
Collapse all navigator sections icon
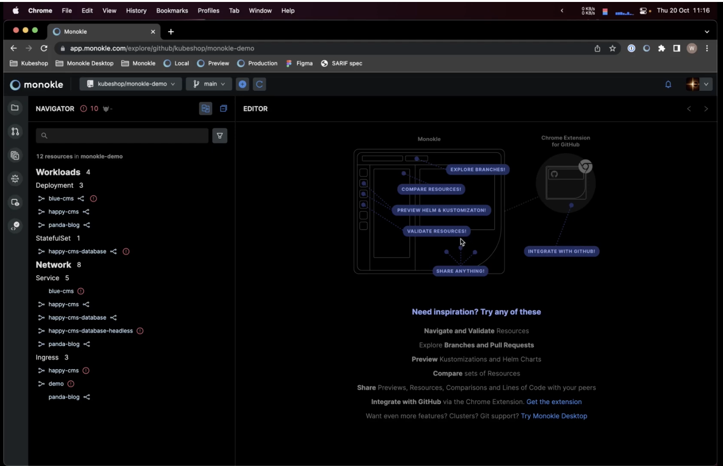[223, 109]
